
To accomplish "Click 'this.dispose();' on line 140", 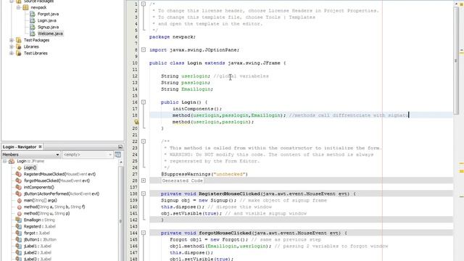I will (183, 207).
